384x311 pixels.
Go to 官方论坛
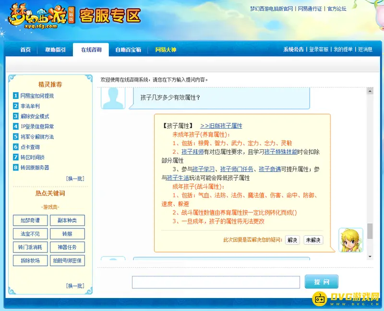[x=337, y=9]
